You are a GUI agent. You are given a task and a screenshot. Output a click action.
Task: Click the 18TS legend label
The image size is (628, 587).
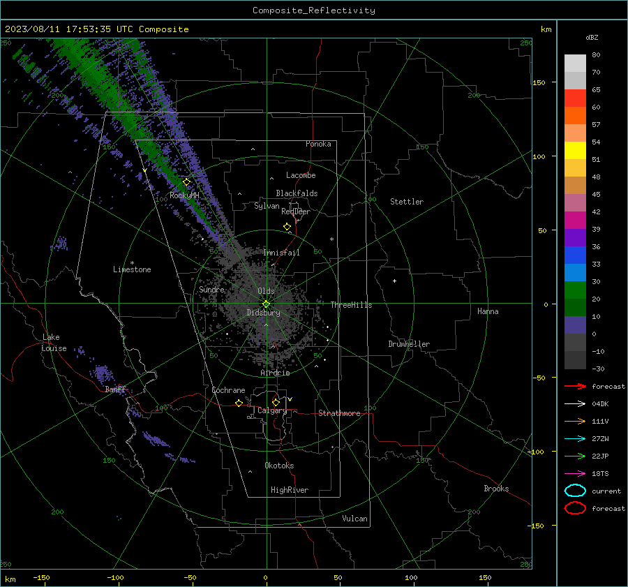click(x=600, y=474)
